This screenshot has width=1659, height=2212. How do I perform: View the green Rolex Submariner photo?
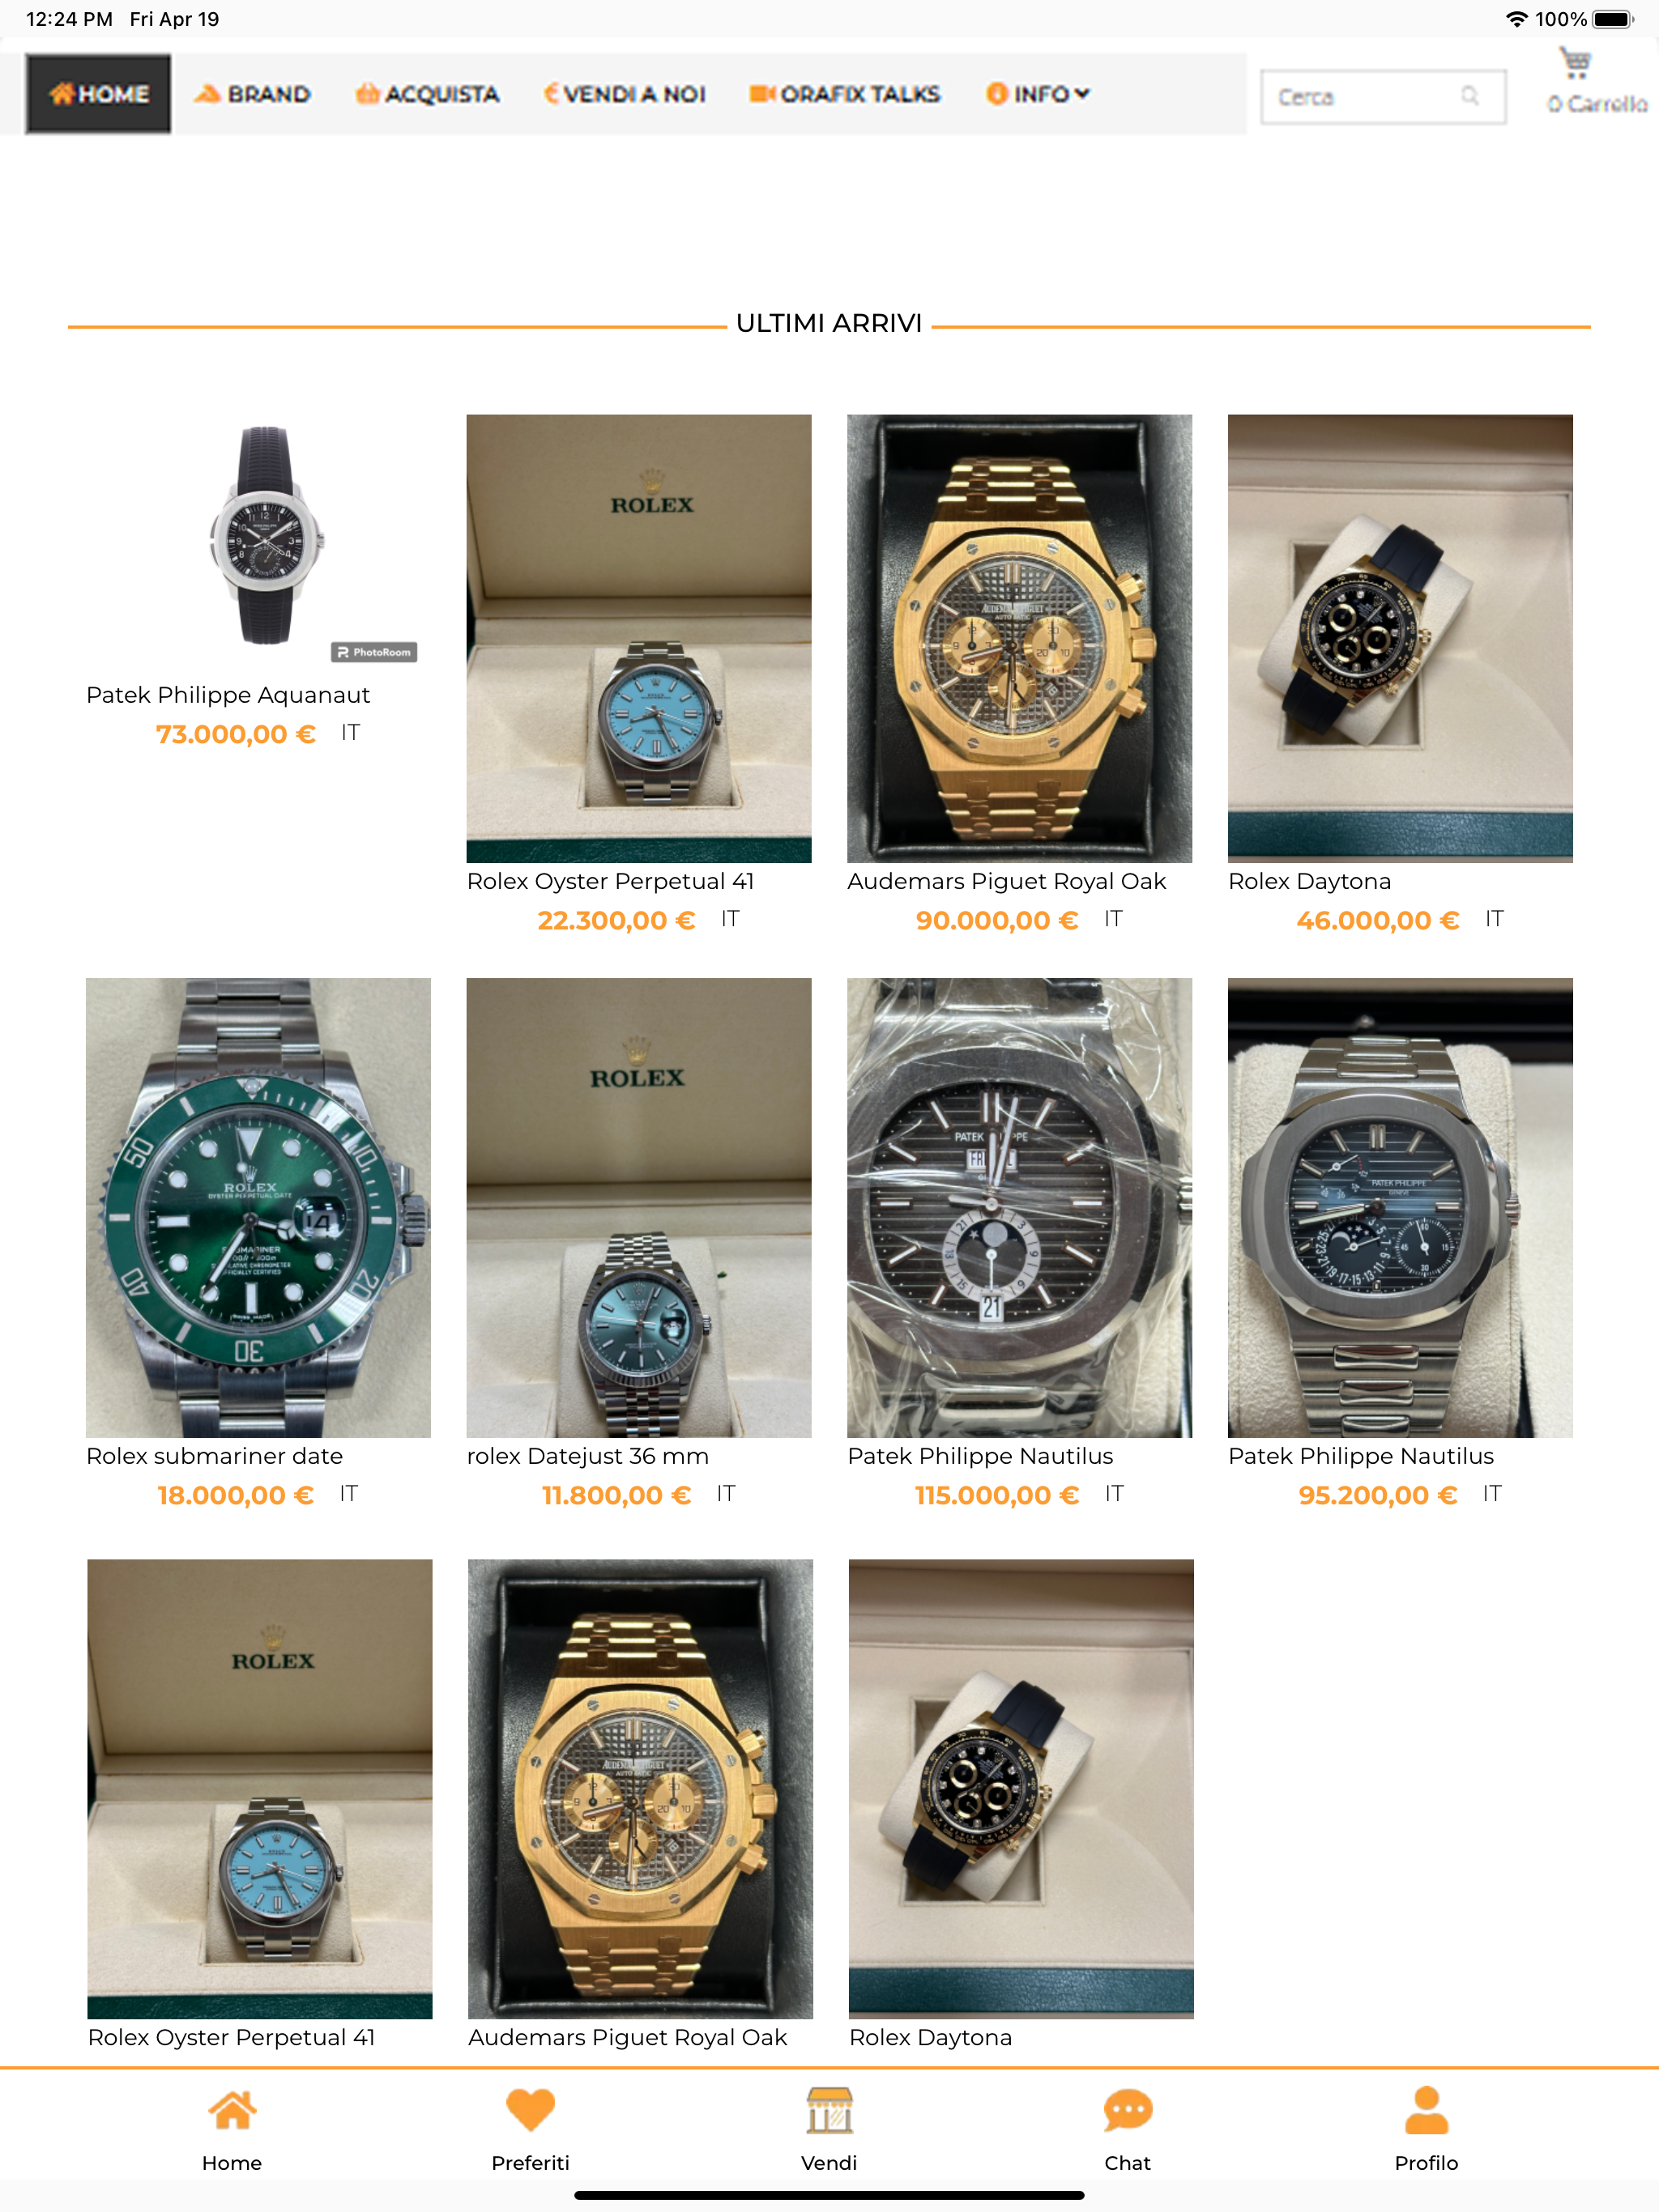pyautogui.click(x=258, y=1208)
